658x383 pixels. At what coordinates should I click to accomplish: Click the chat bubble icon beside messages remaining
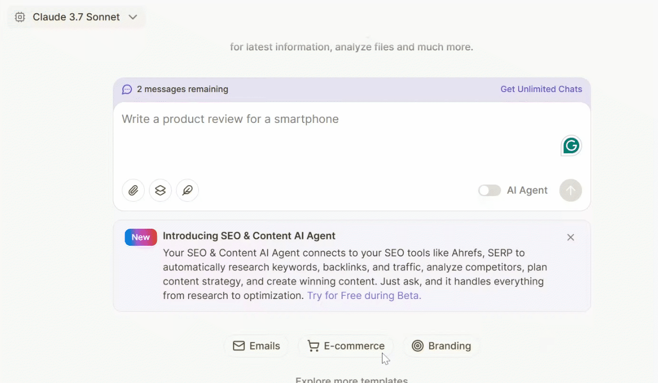coord(127,89)
